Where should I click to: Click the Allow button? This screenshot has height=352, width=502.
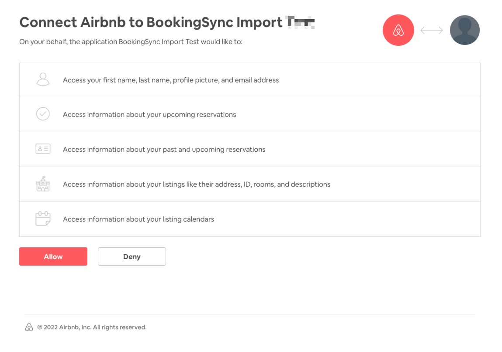53,256
